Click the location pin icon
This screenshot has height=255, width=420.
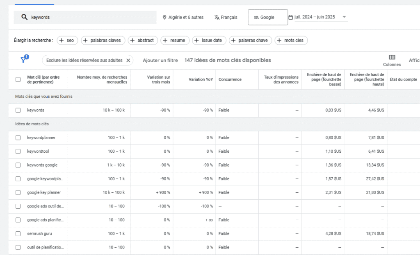pyautogui.click(x=164, y=18)
